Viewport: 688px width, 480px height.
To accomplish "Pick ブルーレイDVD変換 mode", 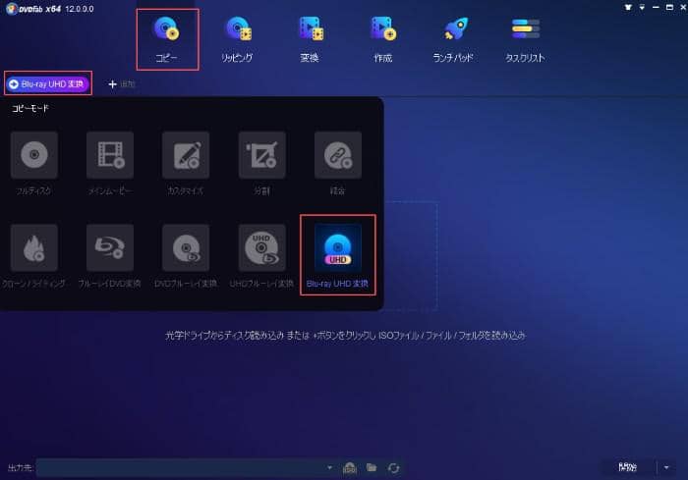I will [x=110, y=256].
